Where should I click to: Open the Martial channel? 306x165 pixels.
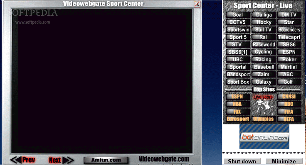[289, 67]
